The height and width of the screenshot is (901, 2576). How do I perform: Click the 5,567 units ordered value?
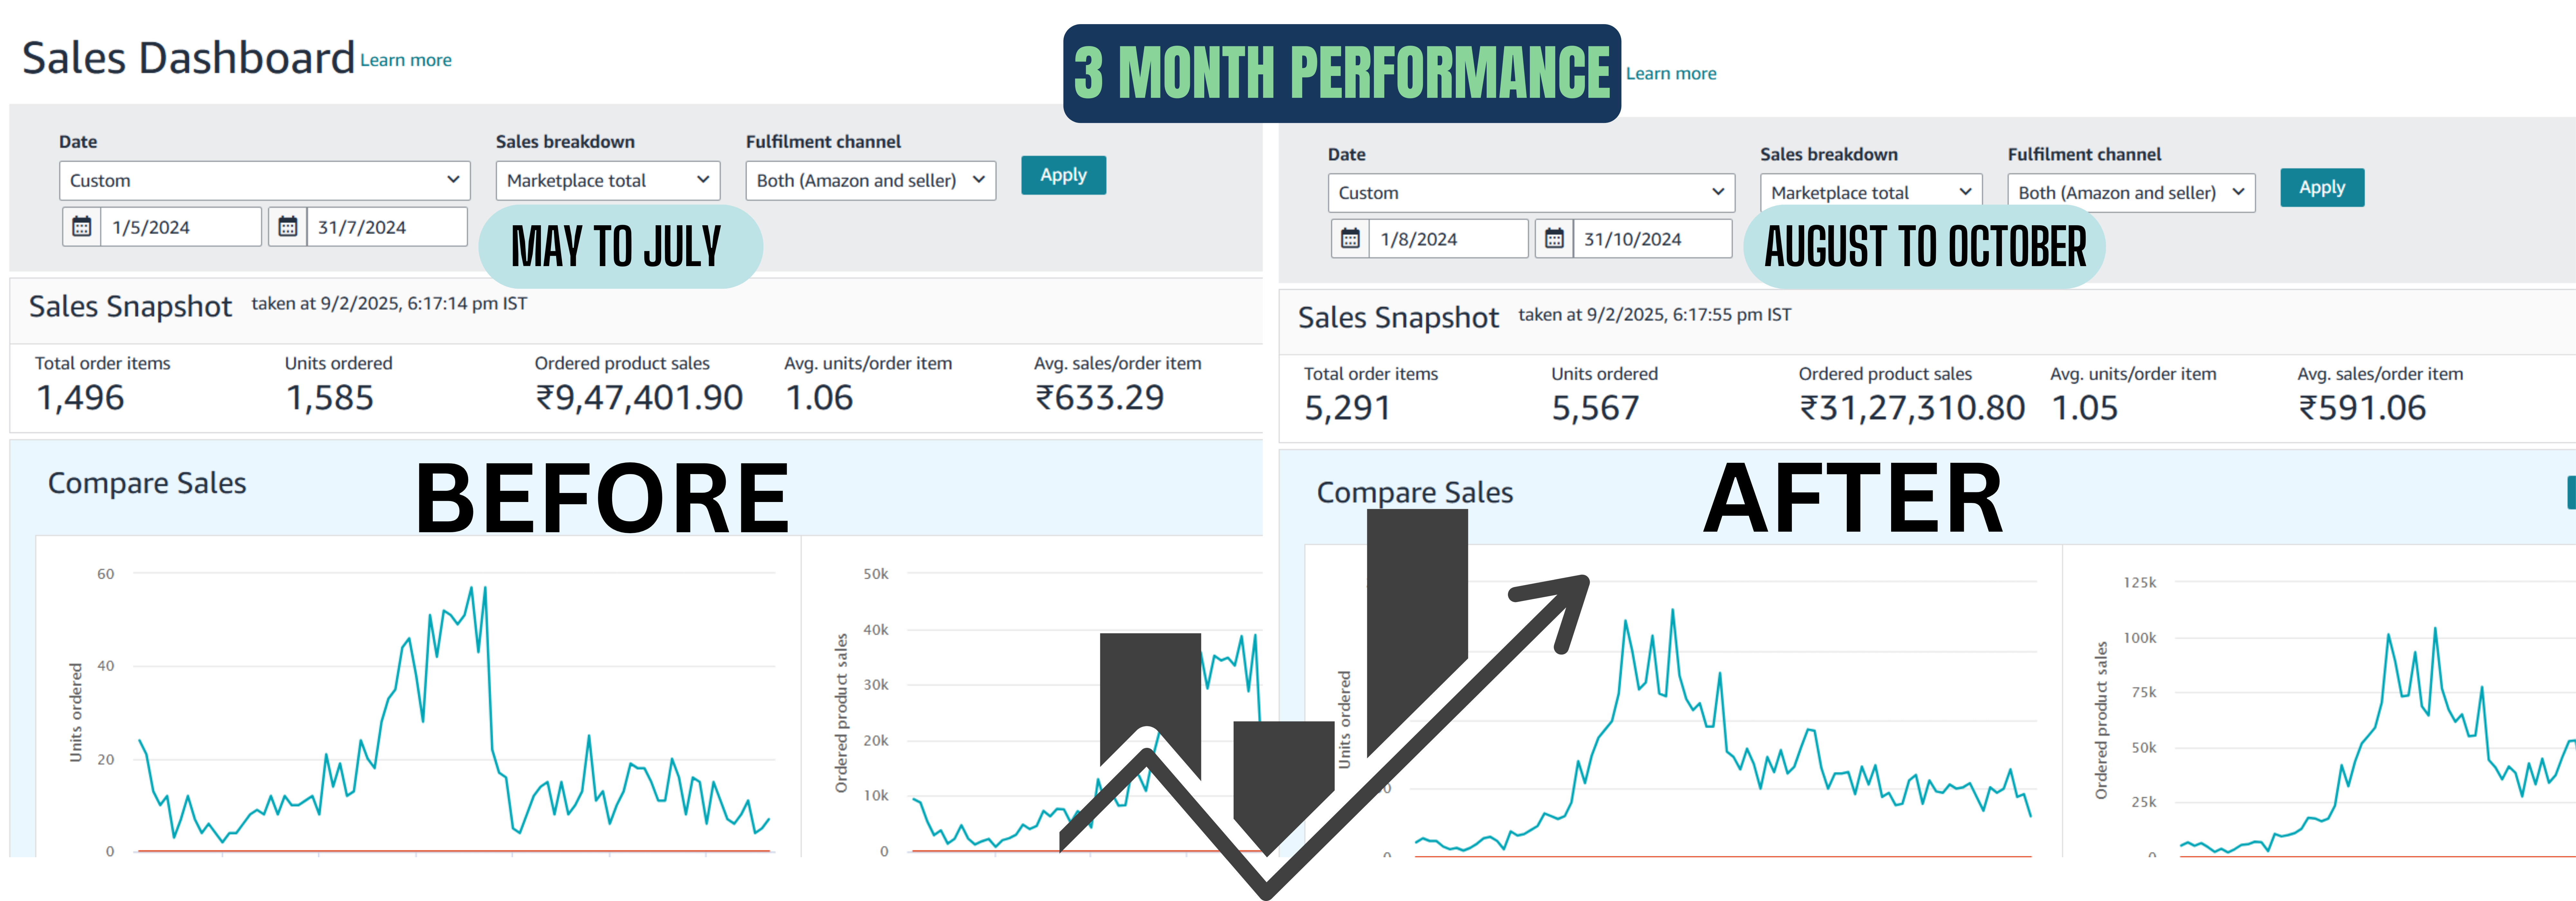pos(1595,408)
